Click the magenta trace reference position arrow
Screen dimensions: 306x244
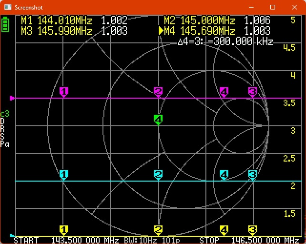click(12, 98)
